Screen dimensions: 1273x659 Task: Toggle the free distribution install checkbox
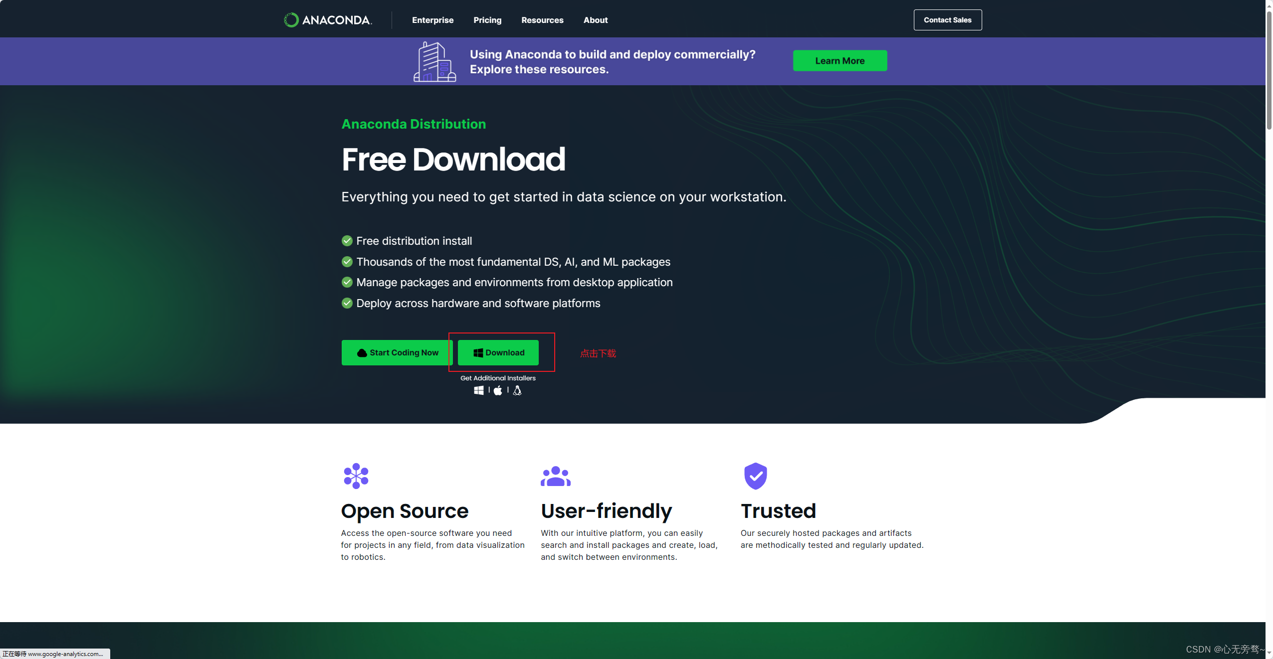tap(346, 240)
